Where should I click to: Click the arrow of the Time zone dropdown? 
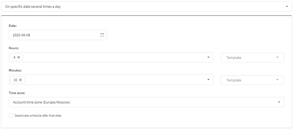[279, 102]
